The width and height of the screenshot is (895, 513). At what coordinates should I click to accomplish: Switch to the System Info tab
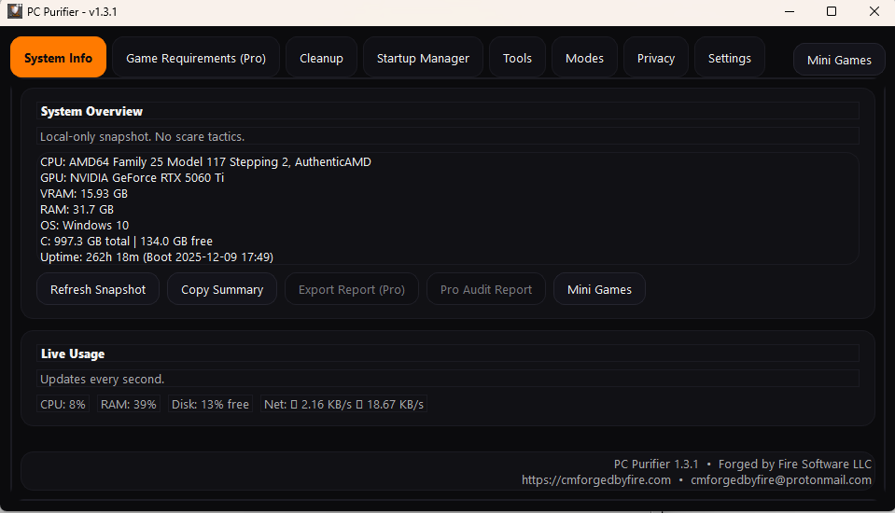pos(58,58)
